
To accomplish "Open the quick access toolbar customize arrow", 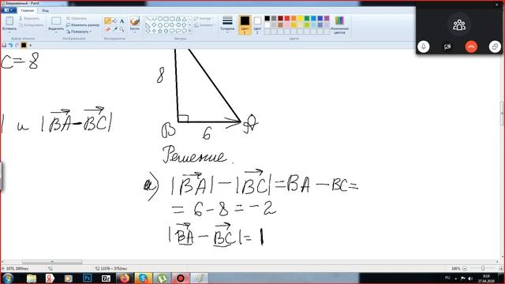I will [31, 46].
